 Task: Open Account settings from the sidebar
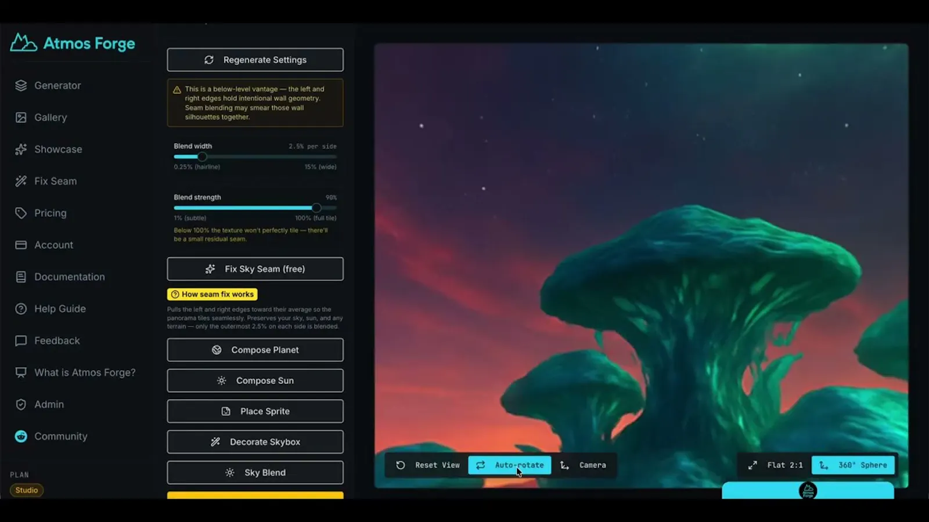click(53, 245)
